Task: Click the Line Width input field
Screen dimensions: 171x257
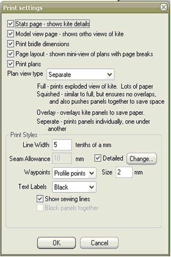Action: click(x=62, y=145)
